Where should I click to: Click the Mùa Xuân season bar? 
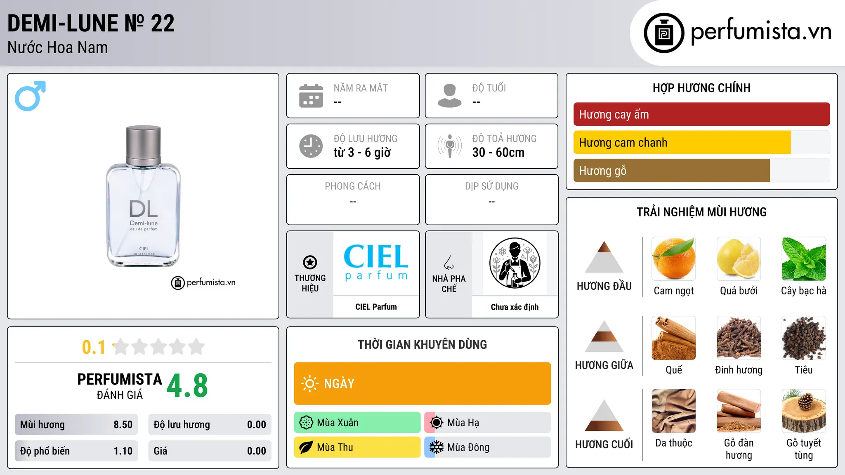[357, 423]
